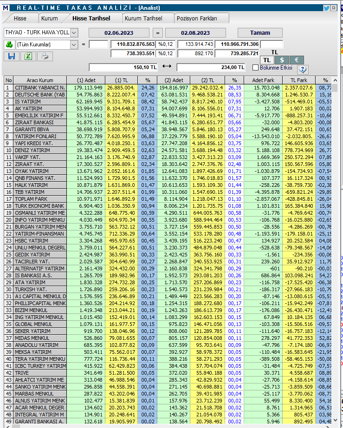Click the Tamam button

(260, 33)
